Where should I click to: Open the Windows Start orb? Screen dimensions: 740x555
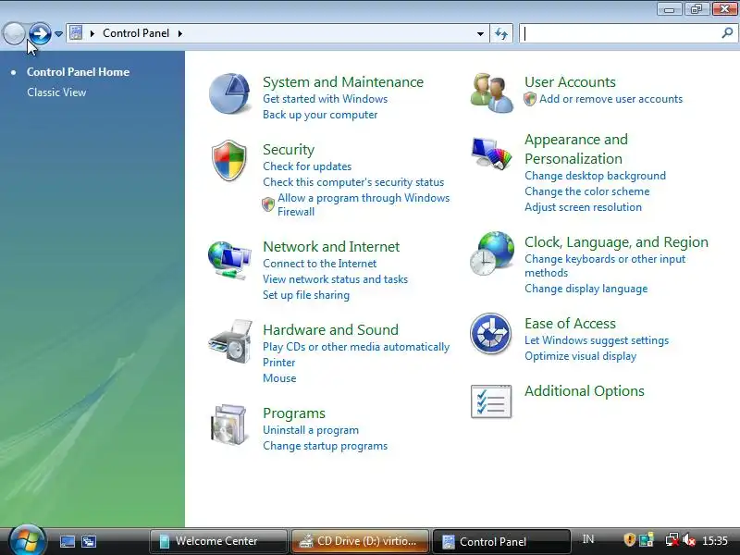click(x=27, y=541)
